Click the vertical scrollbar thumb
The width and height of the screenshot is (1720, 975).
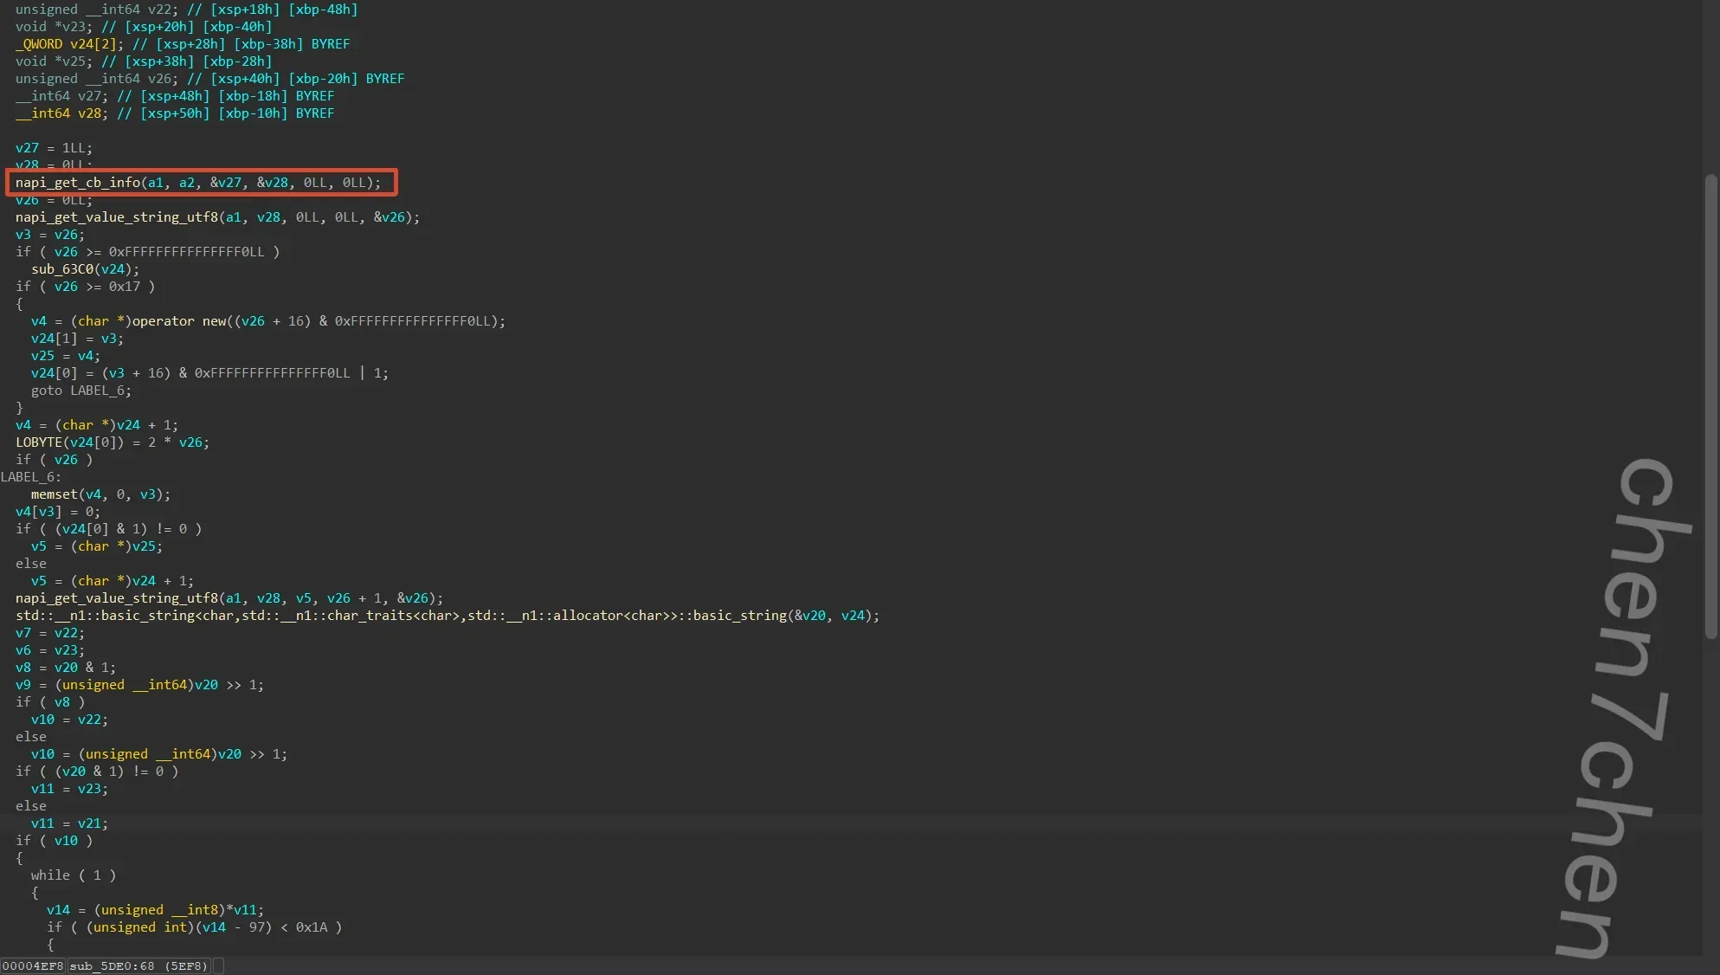[1710, 407]
